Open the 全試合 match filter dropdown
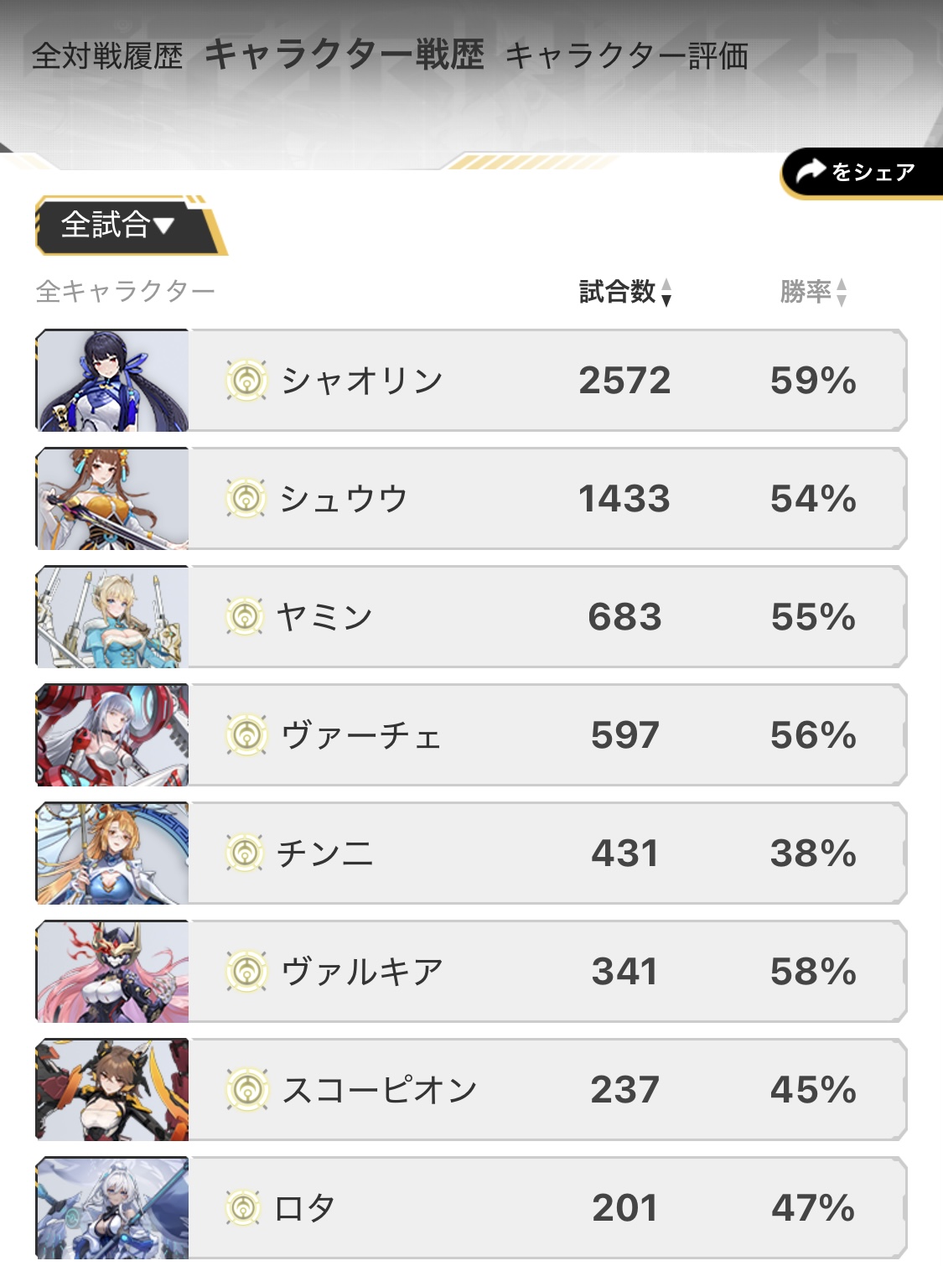Image resolution: width=943 pixels, height=1266 pixels. pyautogui.click(x=118, y=225)
